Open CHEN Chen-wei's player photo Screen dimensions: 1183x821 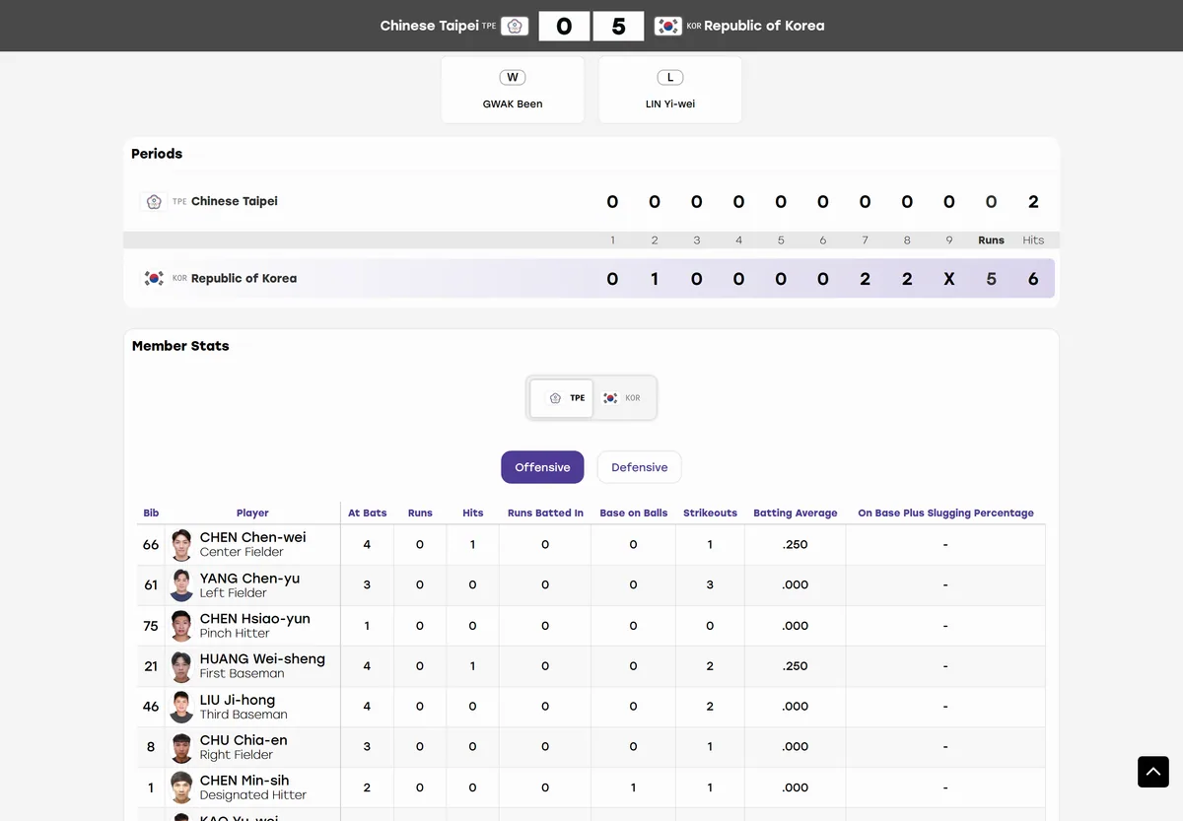(x=181, y=544)
